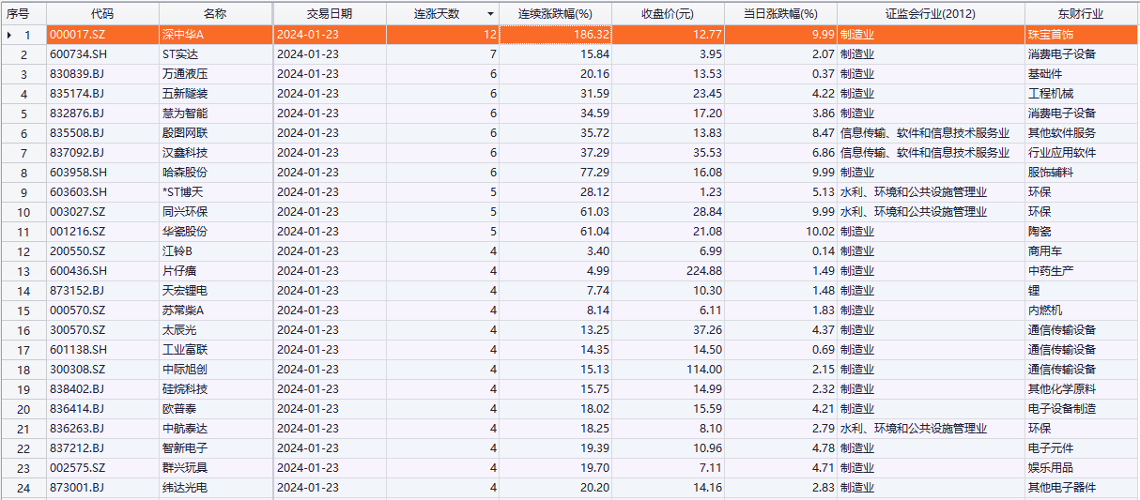The height and width of the screenshot is (500, 1140).
Task: Click the 名称 column header
Action: pos(215,14)
